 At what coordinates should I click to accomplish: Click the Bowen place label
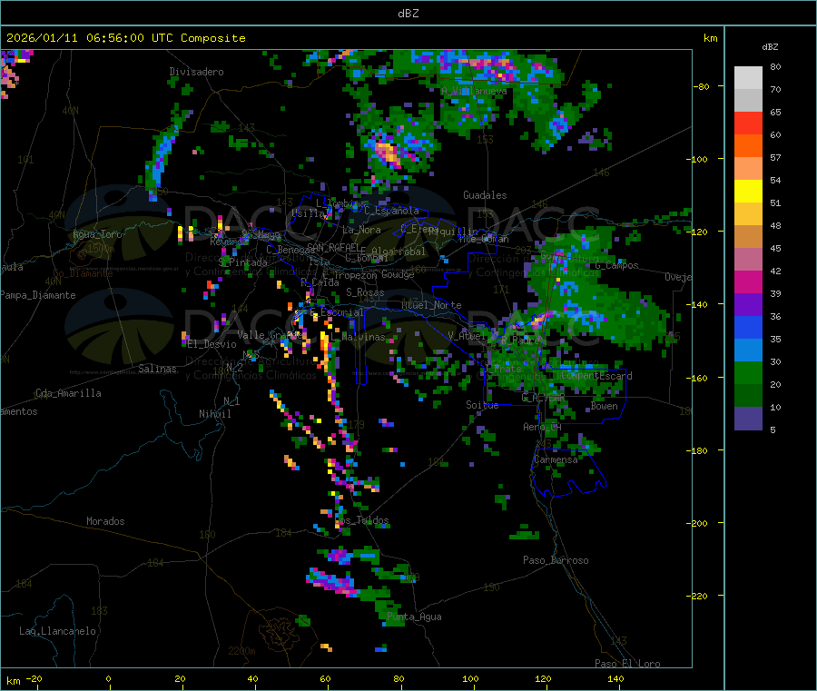(605, 406)
